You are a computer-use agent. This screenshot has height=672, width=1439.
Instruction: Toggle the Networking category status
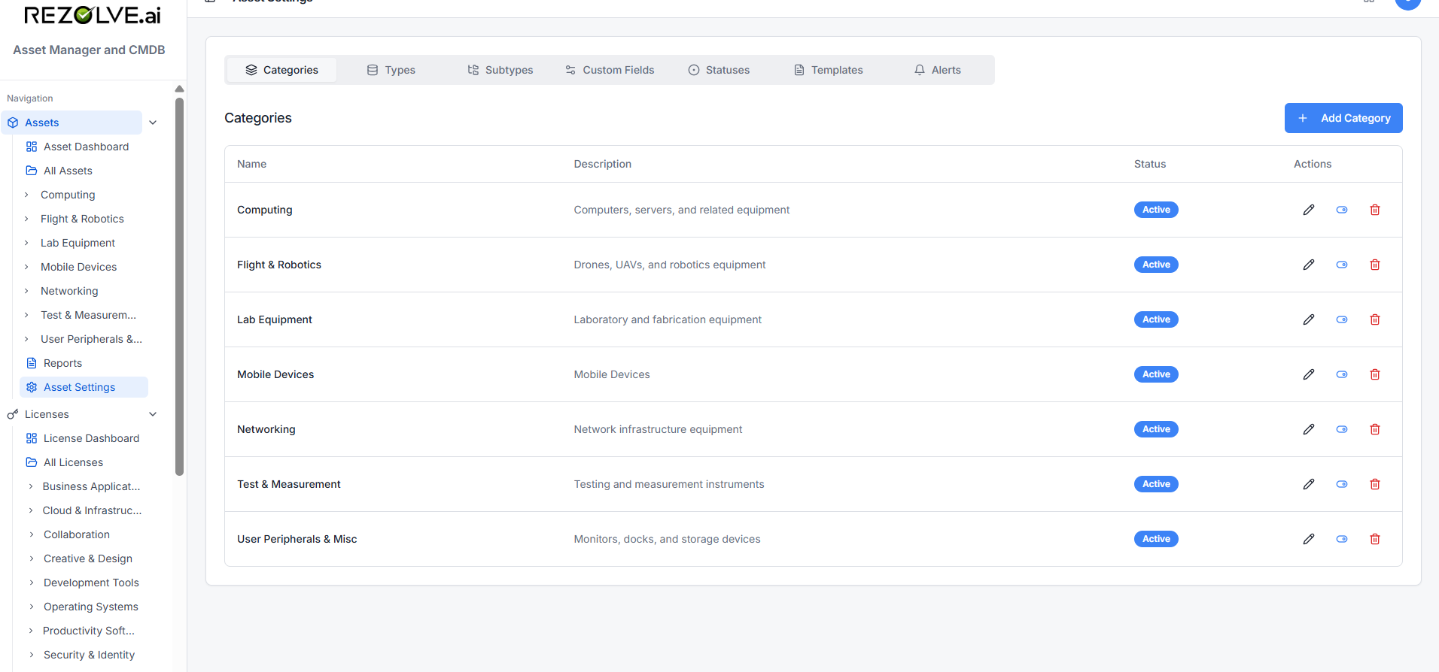pyautogui.click(x=1342, y=429)
